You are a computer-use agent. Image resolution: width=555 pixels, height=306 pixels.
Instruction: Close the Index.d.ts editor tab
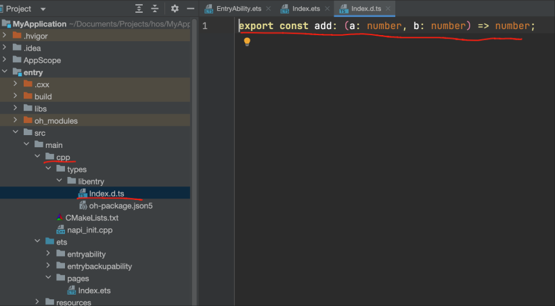pos(388,9)
